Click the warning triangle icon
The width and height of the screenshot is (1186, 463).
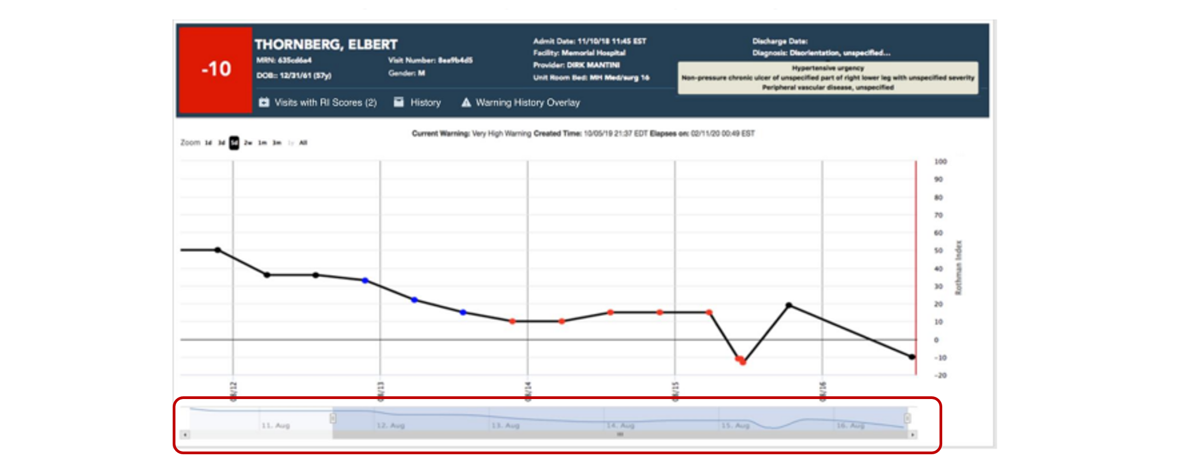(466, 102)
